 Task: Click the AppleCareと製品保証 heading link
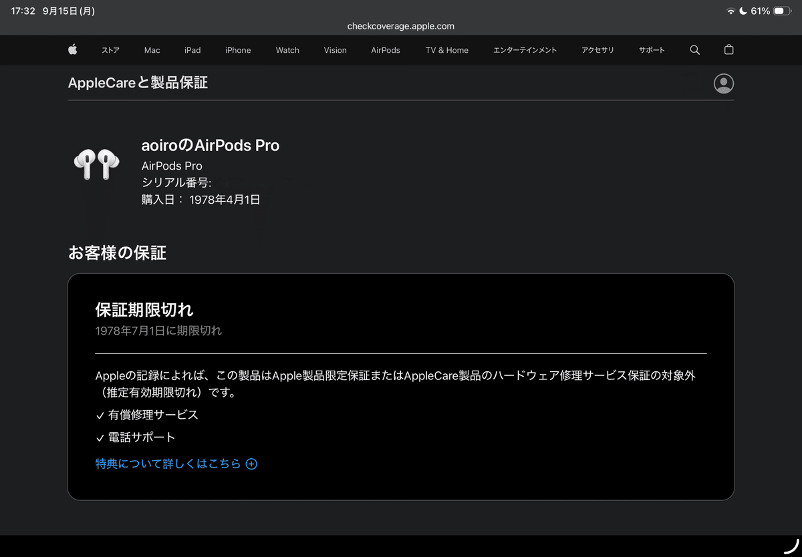point(137,83)
